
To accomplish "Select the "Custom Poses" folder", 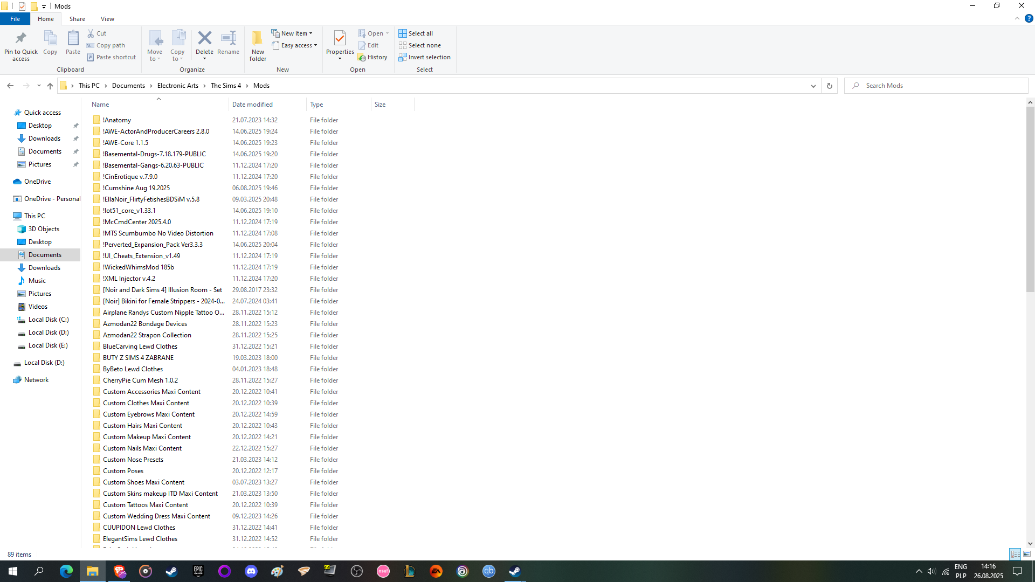I will click(x=123, y=471).
